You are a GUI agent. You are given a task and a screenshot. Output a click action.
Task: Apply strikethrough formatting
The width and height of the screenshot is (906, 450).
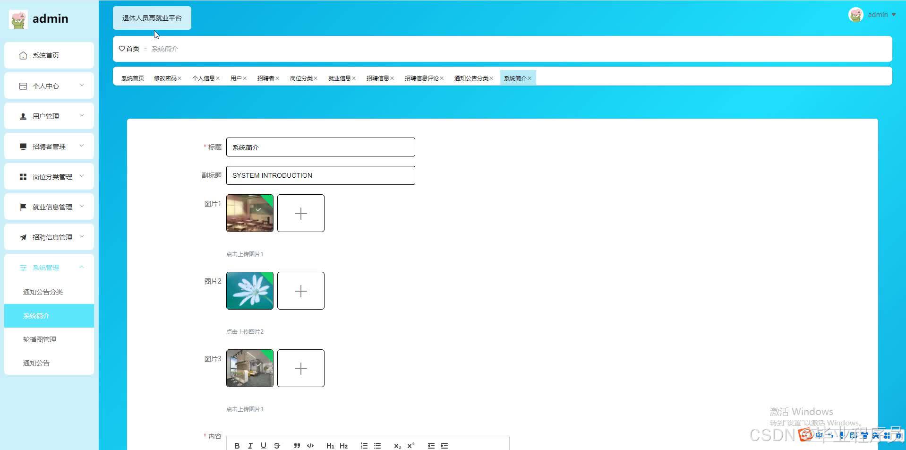point(277,446)
